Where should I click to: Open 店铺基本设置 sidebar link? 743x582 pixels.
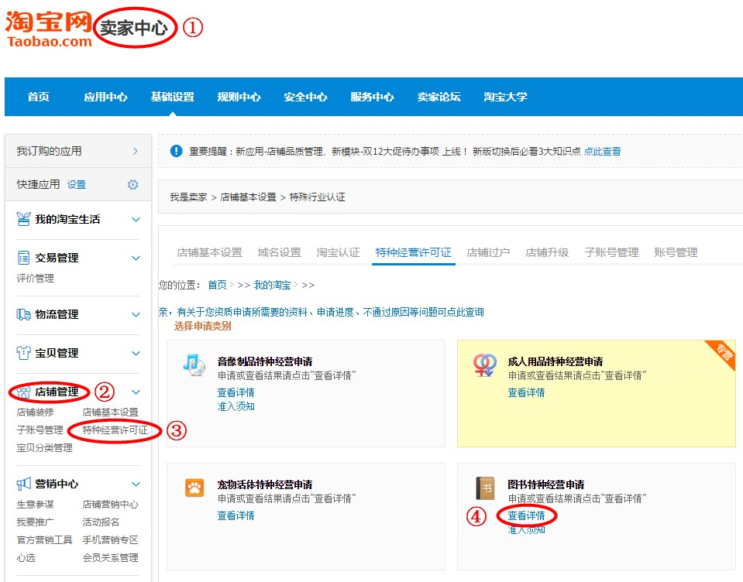click(x=111, y=413)
